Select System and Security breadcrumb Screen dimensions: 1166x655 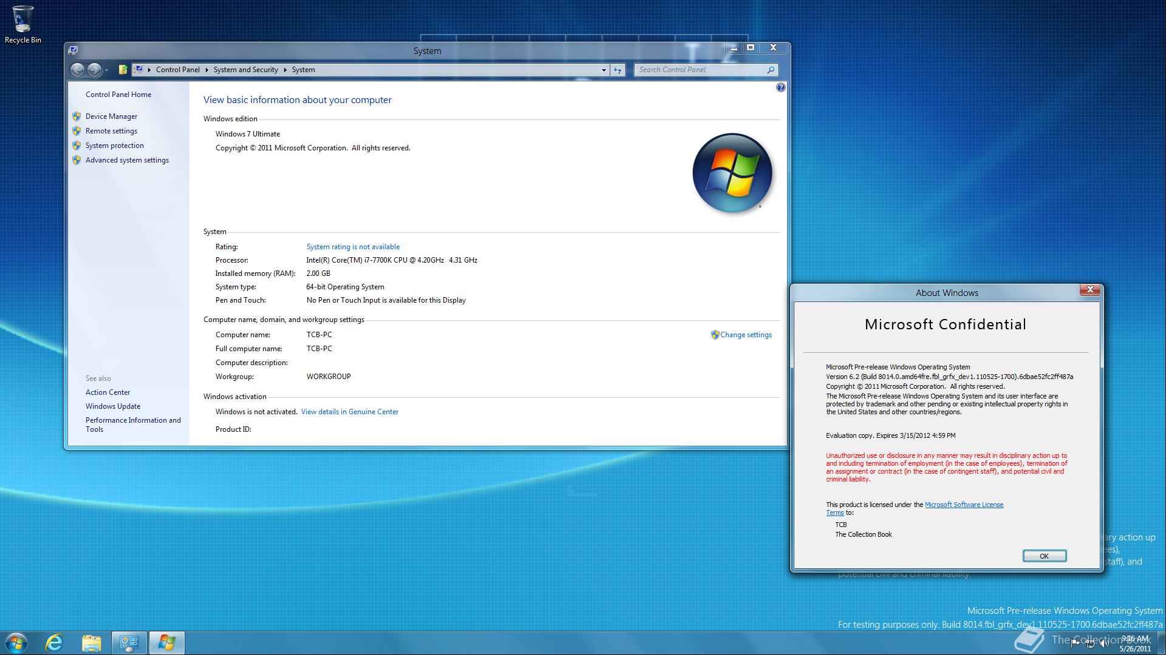(x=245, y=70)
